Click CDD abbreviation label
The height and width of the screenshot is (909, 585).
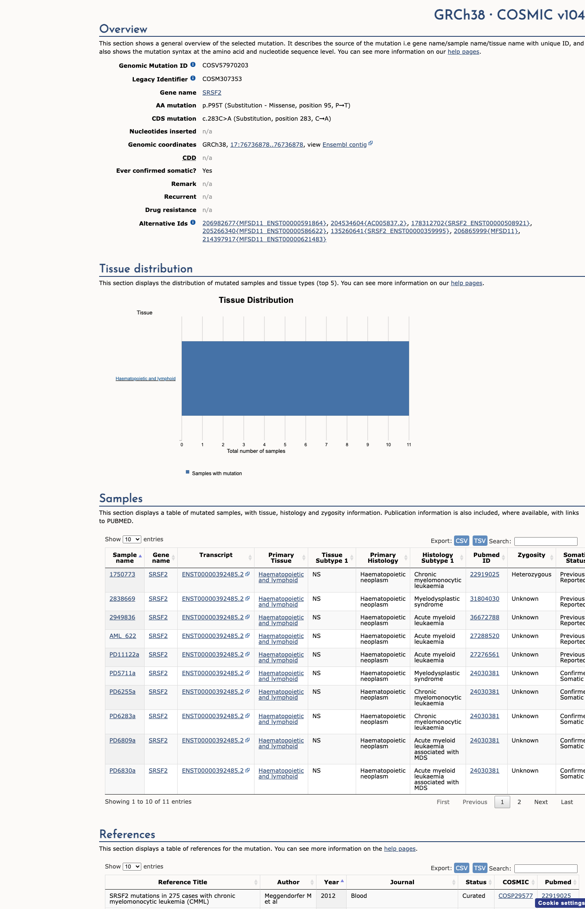tap(189, 158)
